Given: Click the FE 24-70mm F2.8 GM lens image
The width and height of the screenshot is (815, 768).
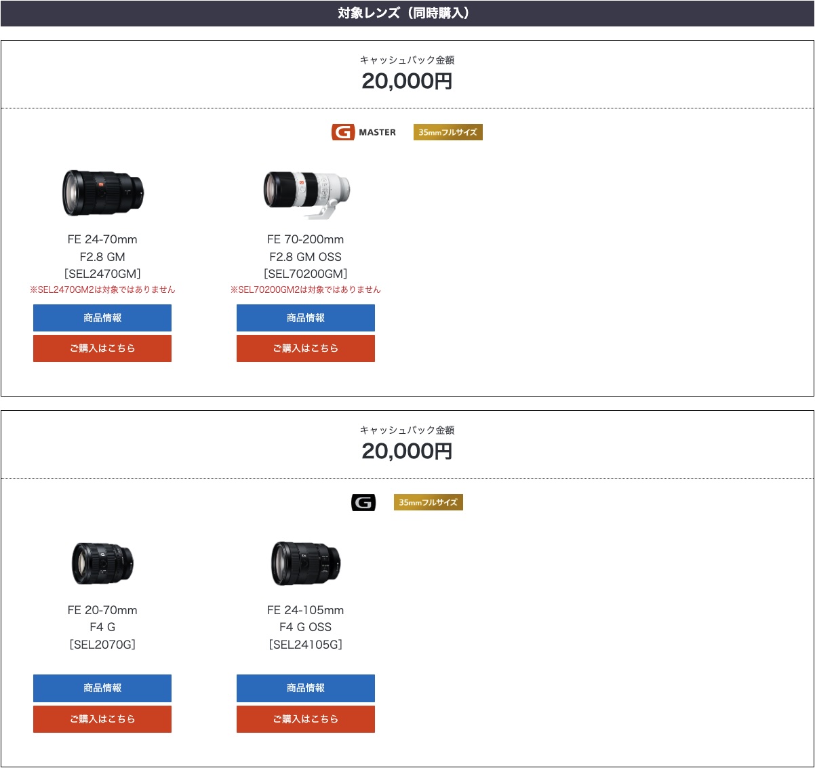Looking at the screenshot, I should (x=103, y=193).
